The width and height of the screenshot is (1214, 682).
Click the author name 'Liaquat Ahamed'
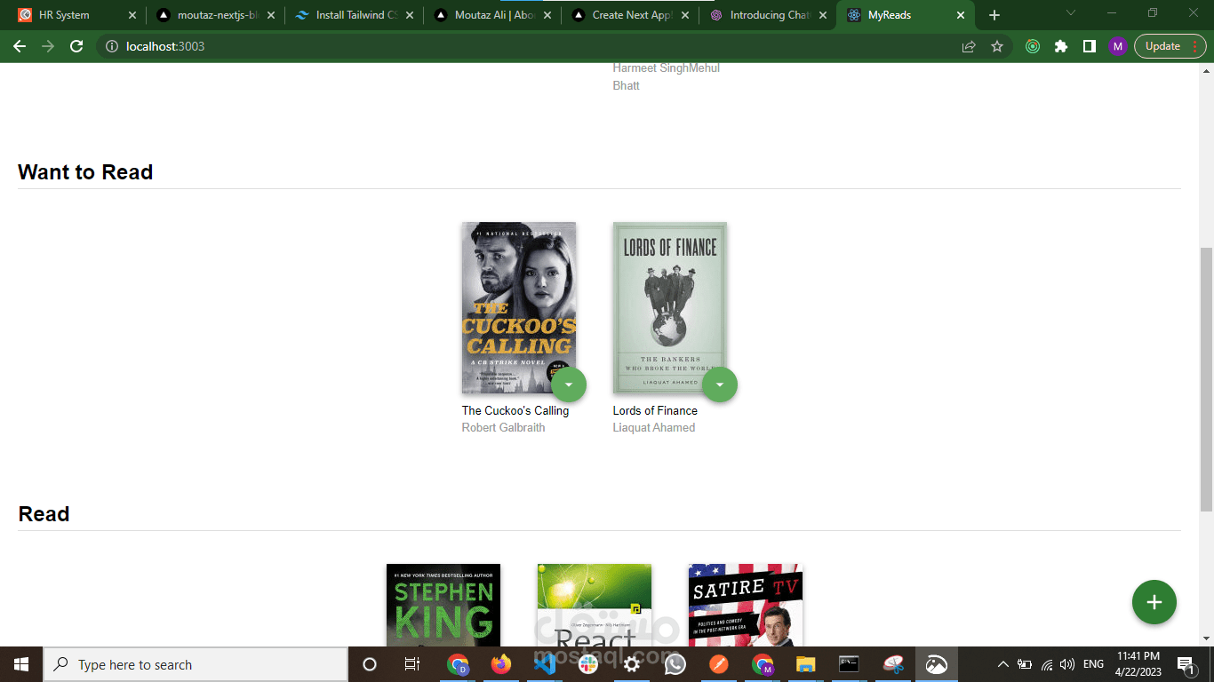654,427
